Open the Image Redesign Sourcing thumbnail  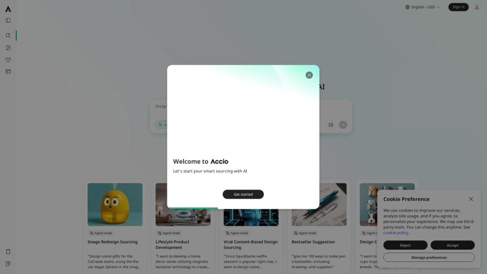tap(115, 204)
